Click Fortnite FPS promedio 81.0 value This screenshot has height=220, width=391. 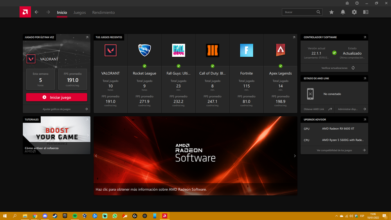(x=246, y=101)
